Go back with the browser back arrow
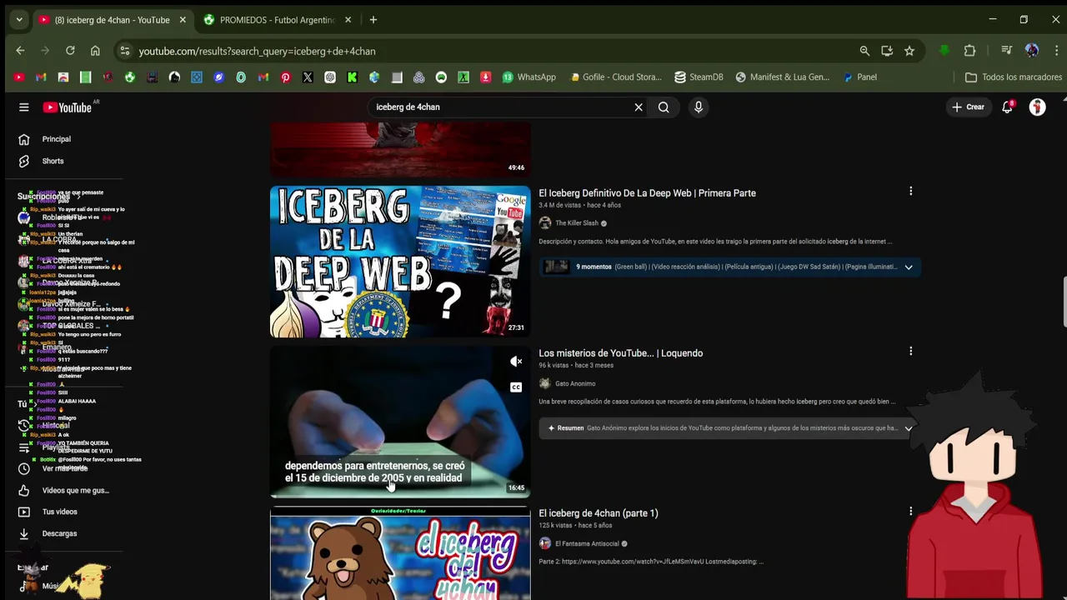 20,51
